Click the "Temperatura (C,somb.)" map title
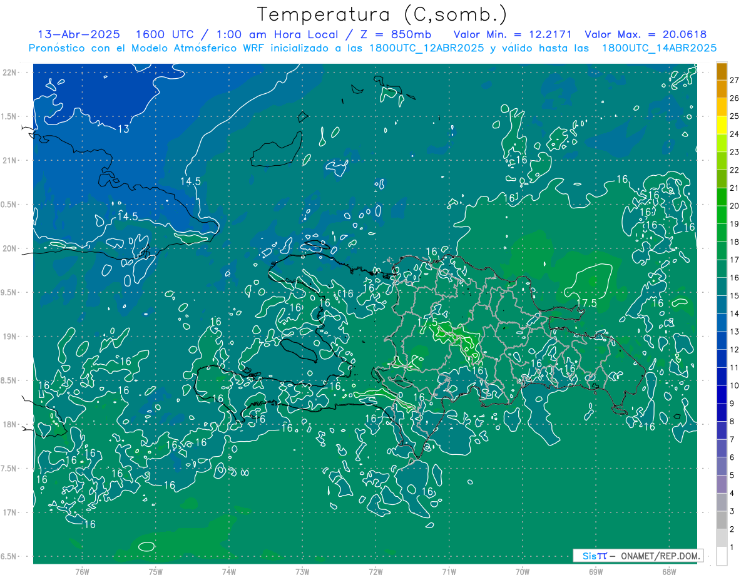Screen dimensions: 751x580 382,14
